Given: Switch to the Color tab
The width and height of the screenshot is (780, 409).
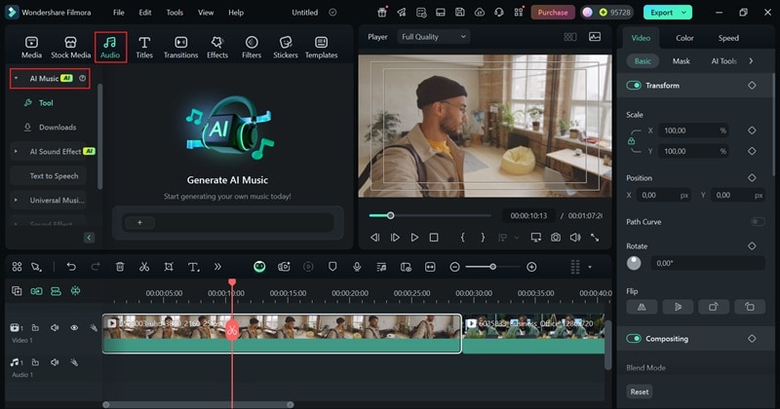Looking at the screenshot, I should (x=684, y=38).
